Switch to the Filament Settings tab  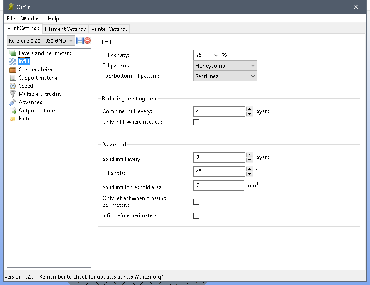coord(65,29)
